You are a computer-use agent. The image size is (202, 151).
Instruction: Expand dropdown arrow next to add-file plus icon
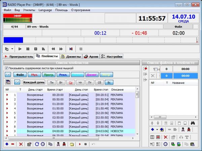coord(157,130)
